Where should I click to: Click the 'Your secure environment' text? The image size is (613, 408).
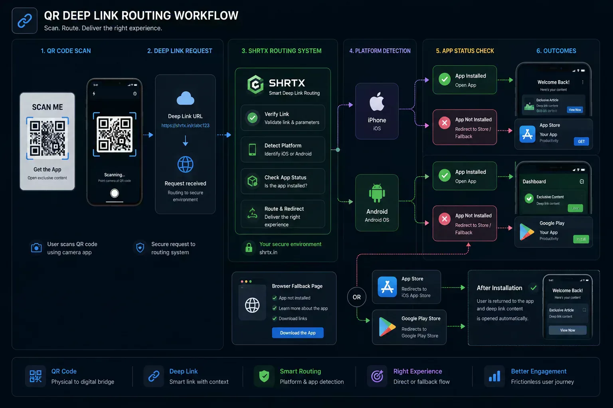click(290, 244)
